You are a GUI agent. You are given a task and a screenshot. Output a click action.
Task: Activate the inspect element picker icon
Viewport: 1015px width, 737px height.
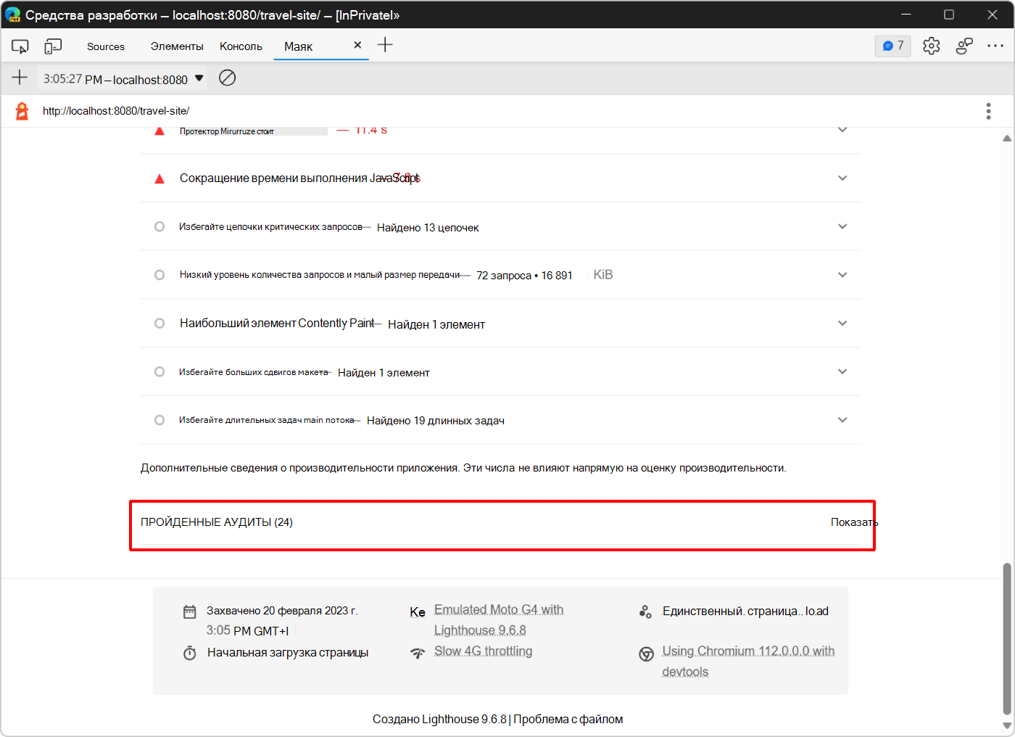[x=20, y=46]
